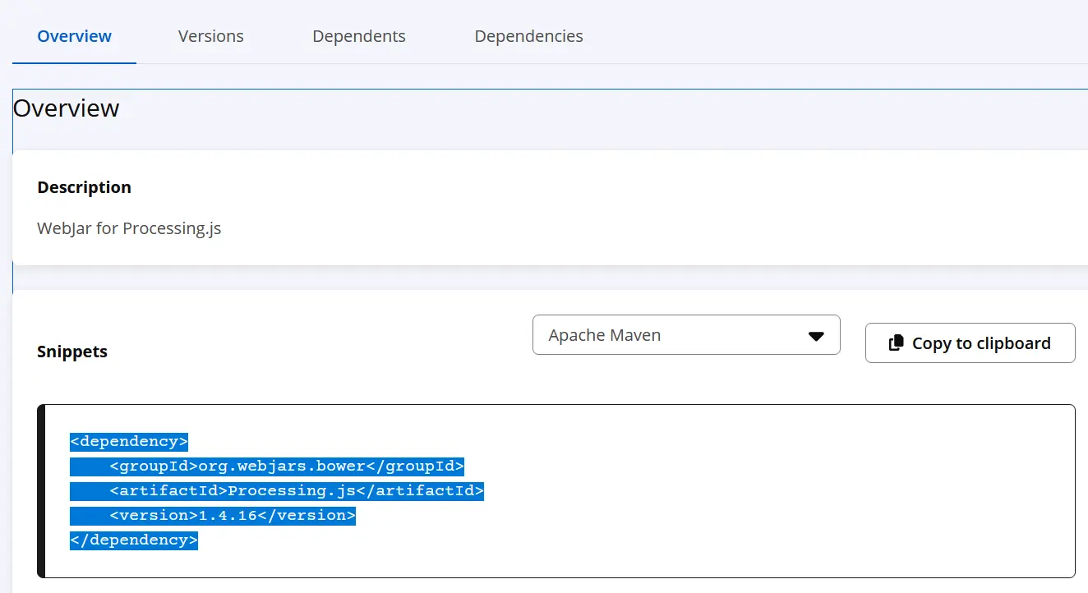Click the groupId org.webjars.bower line
The image size is (1088, 593).
click(287, 467)
